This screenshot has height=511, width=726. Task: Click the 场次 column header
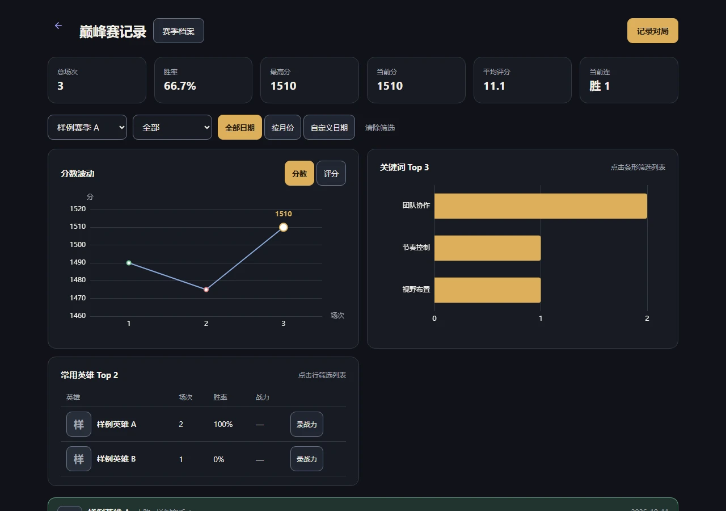click(x=186, y=397)
